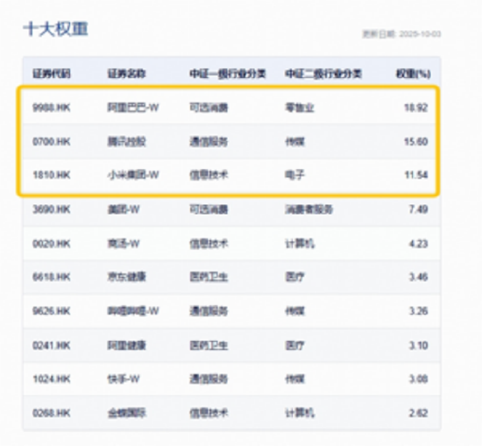Image resolution: width=482 pixels, height=446 pixels.
Task: Click 通信服务 in the 9626.HK row
Action: [209, 311]
